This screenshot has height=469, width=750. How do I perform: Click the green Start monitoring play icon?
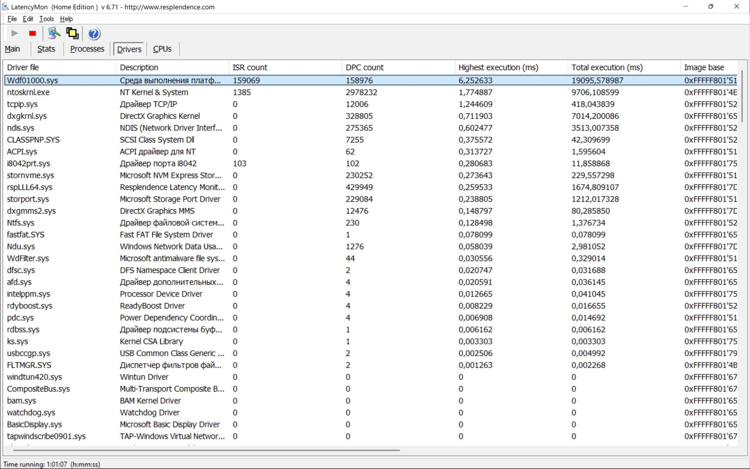point(15,33)
